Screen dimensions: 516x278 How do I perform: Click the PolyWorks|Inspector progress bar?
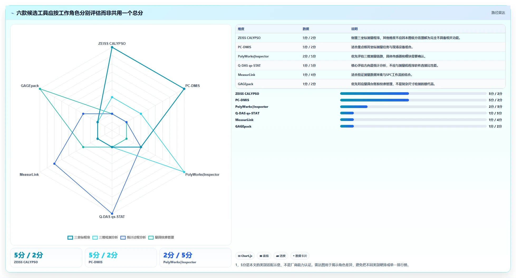click(413, 107)
